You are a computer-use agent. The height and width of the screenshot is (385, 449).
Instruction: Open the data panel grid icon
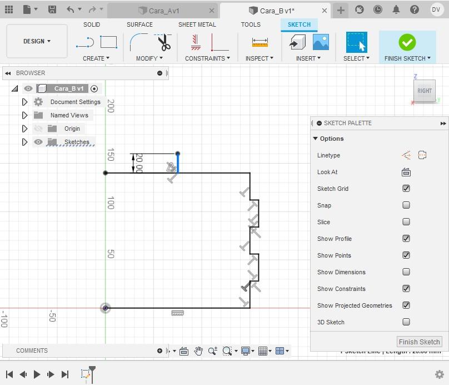click(x=9, y=9)
